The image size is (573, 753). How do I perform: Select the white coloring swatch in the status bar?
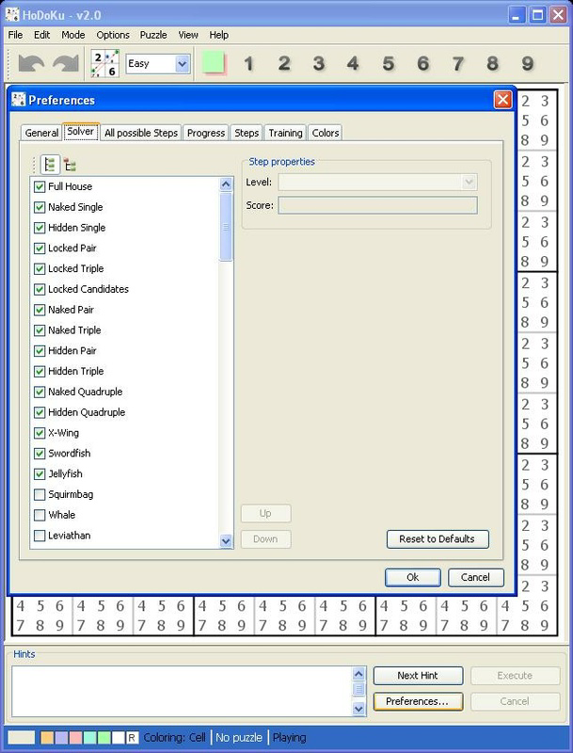coord(118,738)
